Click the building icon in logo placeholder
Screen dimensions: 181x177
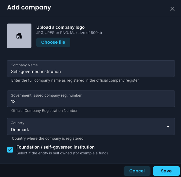point(19,36)
